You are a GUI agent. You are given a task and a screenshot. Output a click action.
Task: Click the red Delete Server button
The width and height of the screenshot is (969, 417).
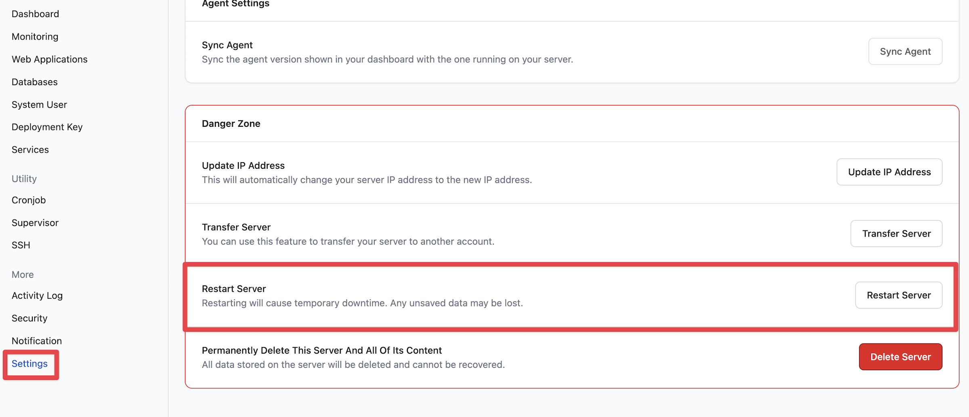(900, 357)
